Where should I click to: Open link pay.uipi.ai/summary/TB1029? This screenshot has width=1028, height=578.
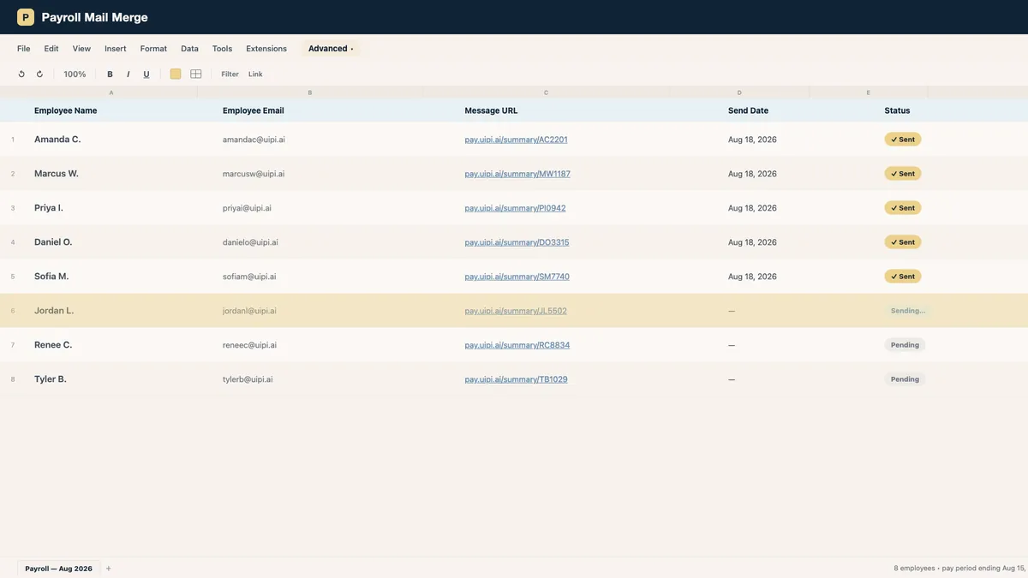tap(516, 379)
